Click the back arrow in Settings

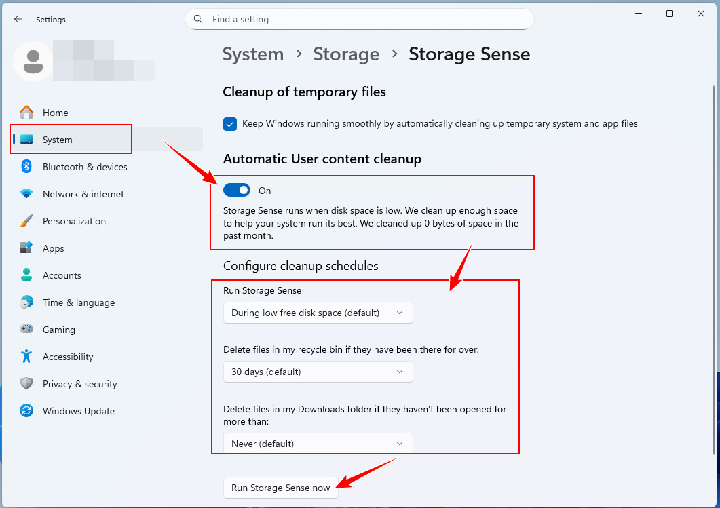(x=18, y=19)
